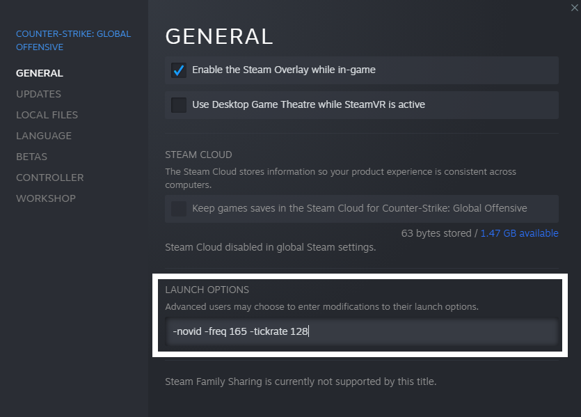Click the 1.47 GB available link
Screen dimensions: 581x417
[519, 233]
